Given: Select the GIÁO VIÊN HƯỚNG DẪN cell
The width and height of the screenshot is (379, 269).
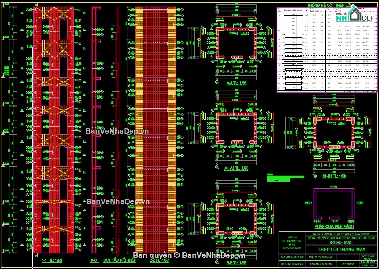Looking at the screenshot, I should (292, 257).
